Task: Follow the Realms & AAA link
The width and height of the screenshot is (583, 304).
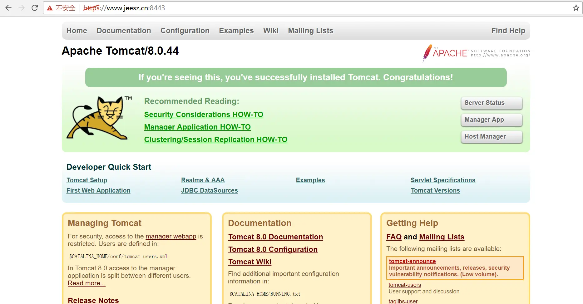Action: [x=203, y=180]
